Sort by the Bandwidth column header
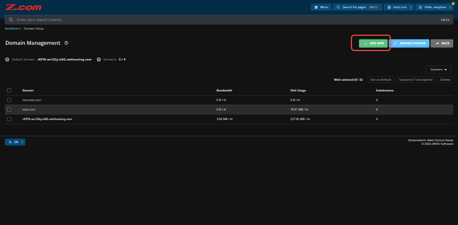The height and width of the screenshot is (225, 458). pos(224,91)
